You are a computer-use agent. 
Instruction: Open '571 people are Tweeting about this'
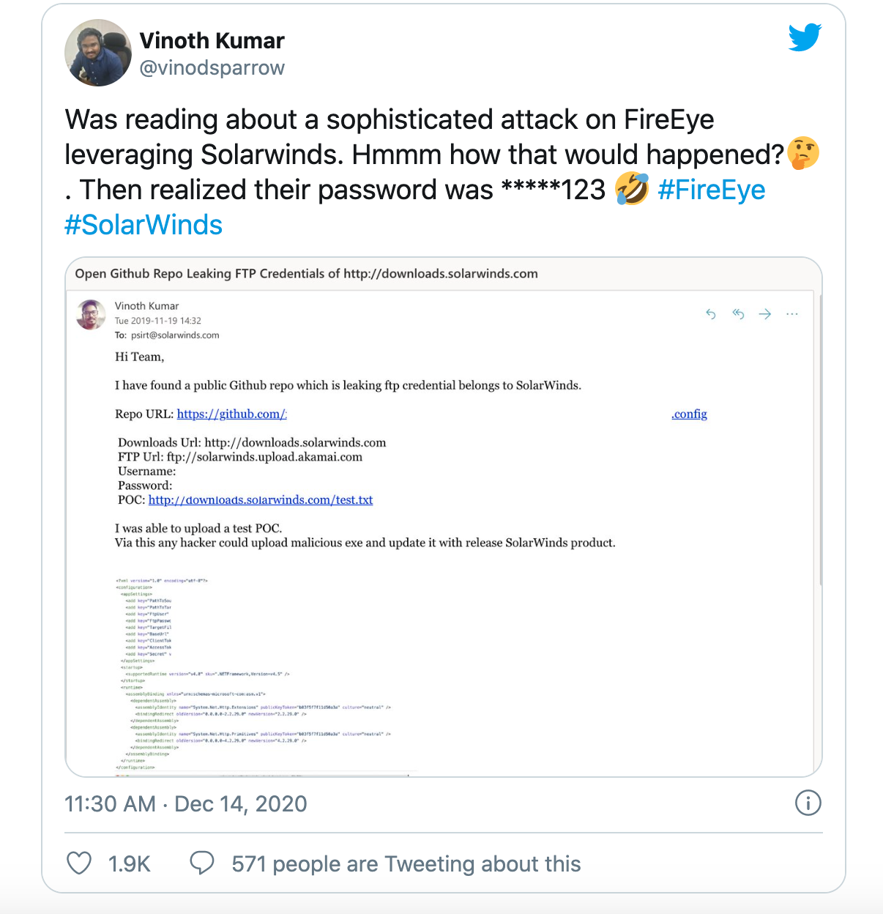click(406, 863)
